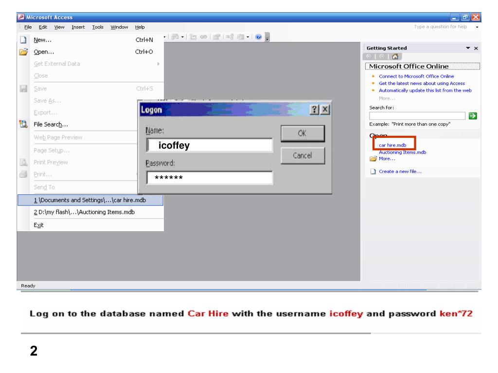498x373 pixels.
Task: Click the Relationships toolbar icon
Action: pos(230,37)
